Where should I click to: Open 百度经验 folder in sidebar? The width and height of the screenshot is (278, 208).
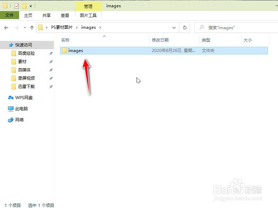pyautogui.click(x=26, y=53)
